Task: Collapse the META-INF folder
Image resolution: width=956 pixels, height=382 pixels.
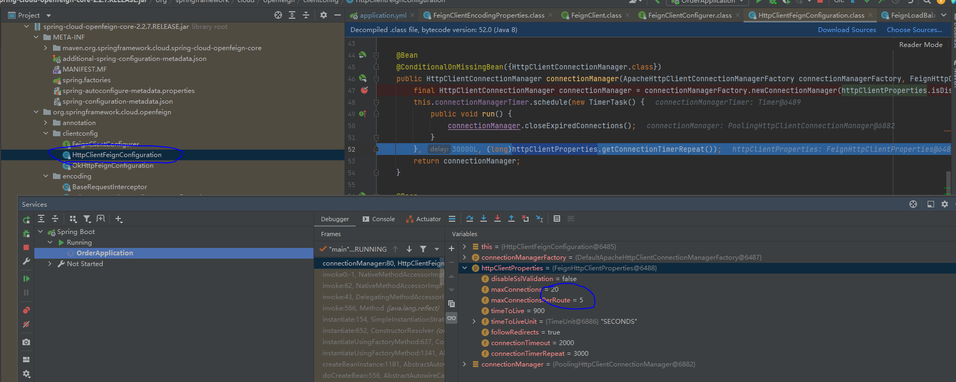Action: [36, 37]
